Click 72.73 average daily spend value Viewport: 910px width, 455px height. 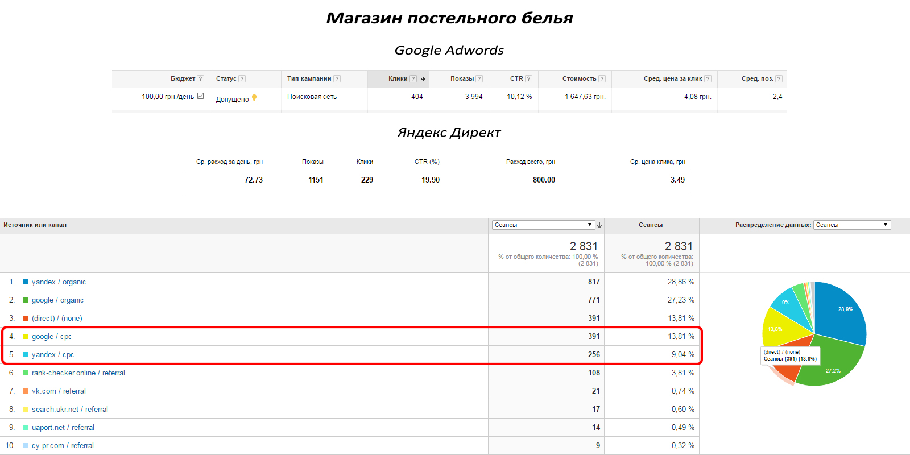(x=254, y=180)
